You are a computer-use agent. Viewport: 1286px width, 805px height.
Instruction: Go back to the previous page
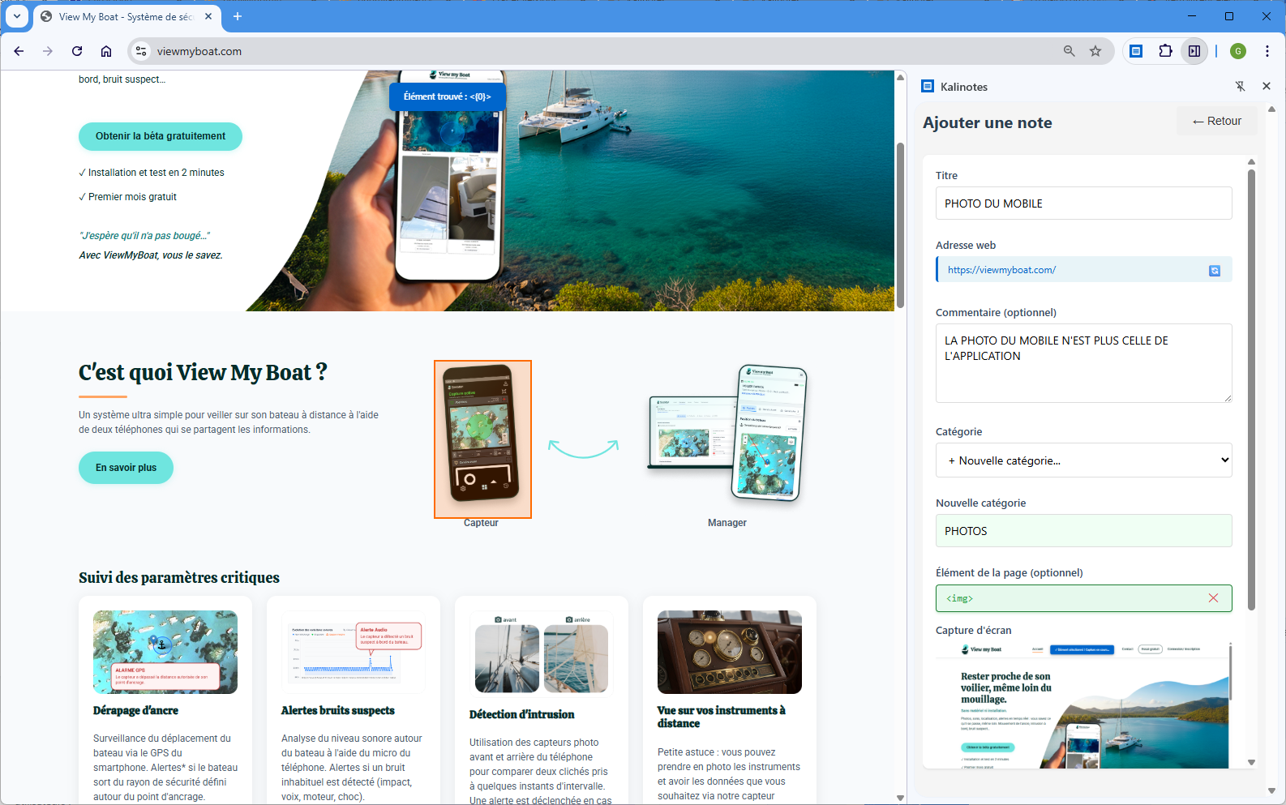click(x=19, y=51)
